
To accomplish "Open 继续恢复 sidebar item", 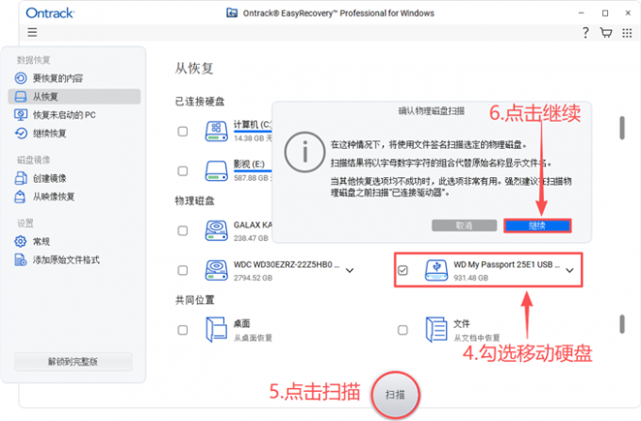I will coord(74,133).
